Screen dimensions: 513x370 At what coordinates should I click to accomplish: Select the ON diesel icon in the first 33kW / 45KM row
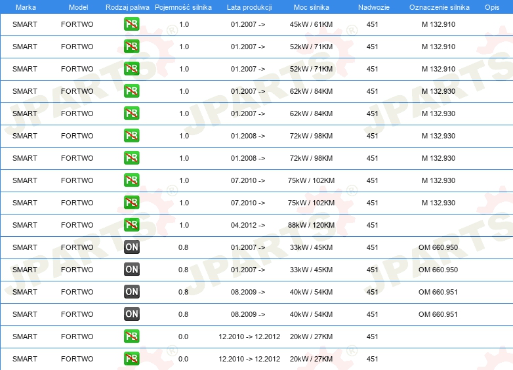point(132,247)
